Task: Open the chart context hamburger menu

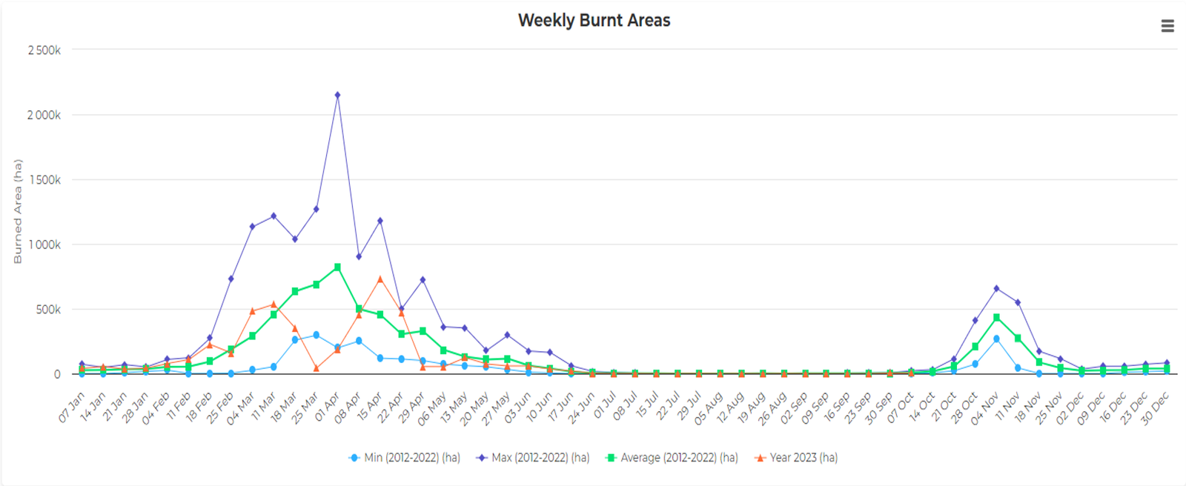Action: (x=1167, y=26)
